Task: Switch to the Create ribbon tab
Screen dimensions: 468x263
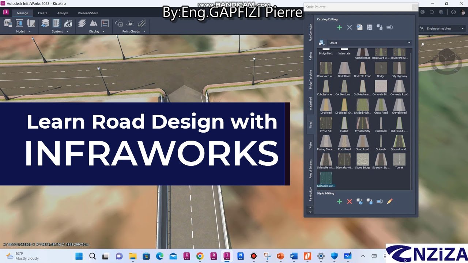Action: pos(43,13)
